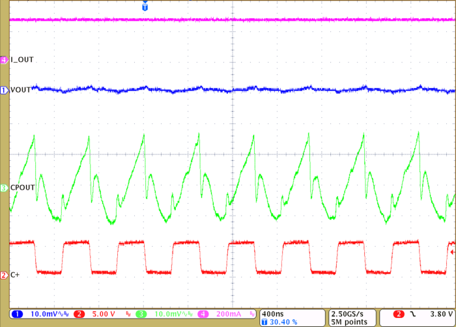This screenshot has width=456, height=327.
Task: Click the 400ns timebase readout
Action: [x=271, y=313]
